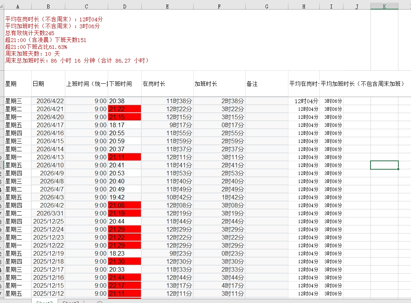Image resolution: width=411 pixels, height=303 pixels.
Task: Click the red '21:15' cell for 2026/4/20
Action: (x=125, y=117)
